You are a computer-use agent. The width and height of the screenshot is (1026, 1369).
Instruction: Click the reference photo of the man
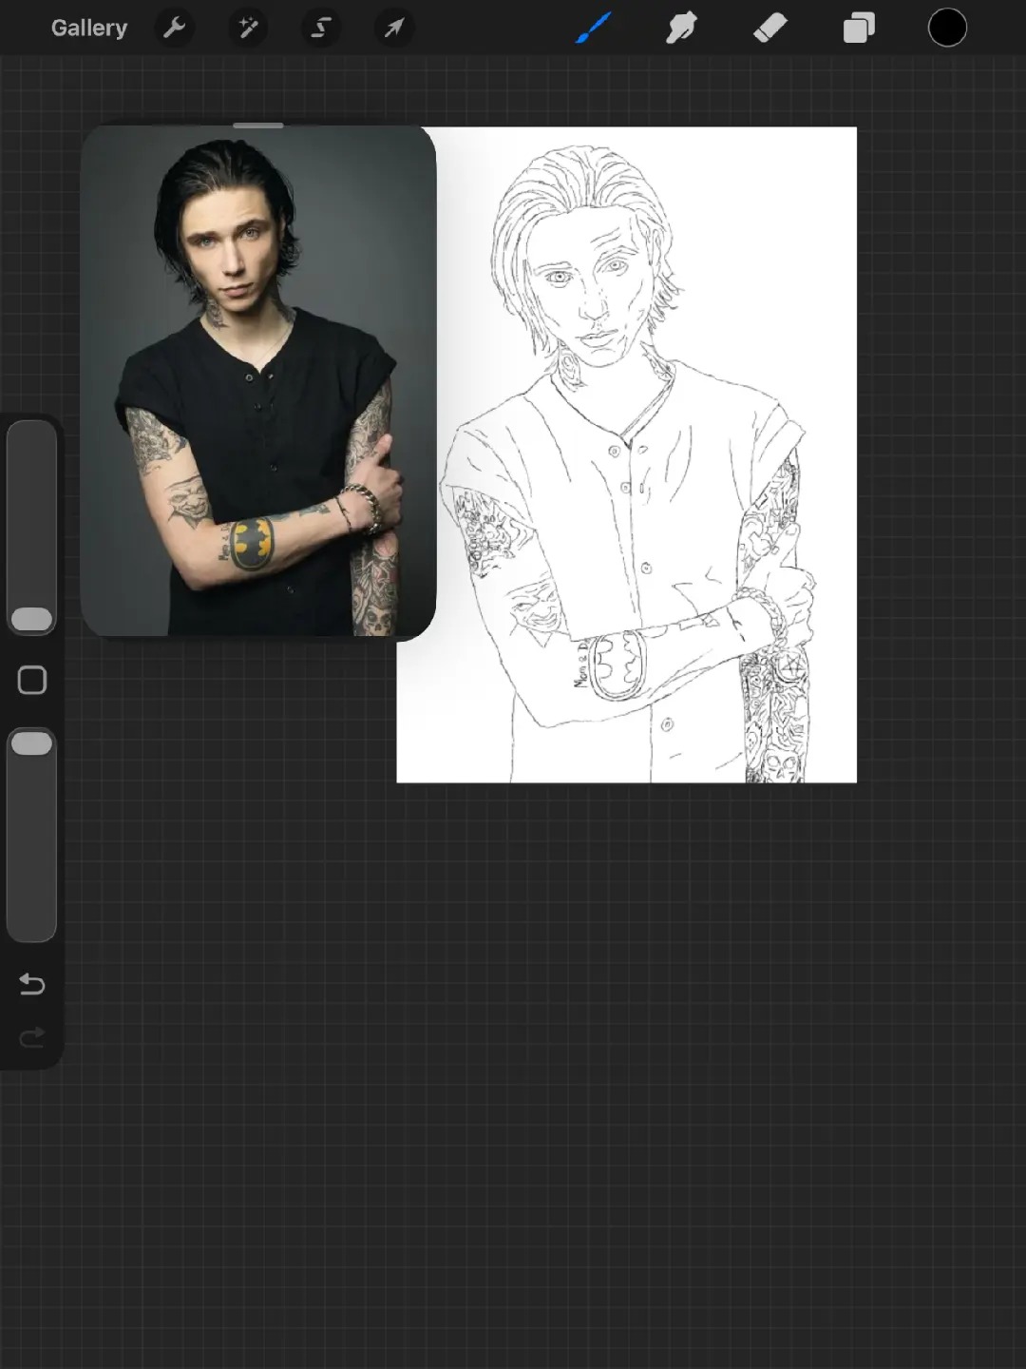click(258, 382)
